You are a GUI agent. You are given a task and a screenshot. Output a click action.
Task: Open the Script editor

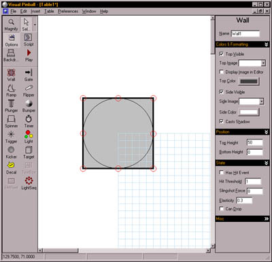click(29, 40)
